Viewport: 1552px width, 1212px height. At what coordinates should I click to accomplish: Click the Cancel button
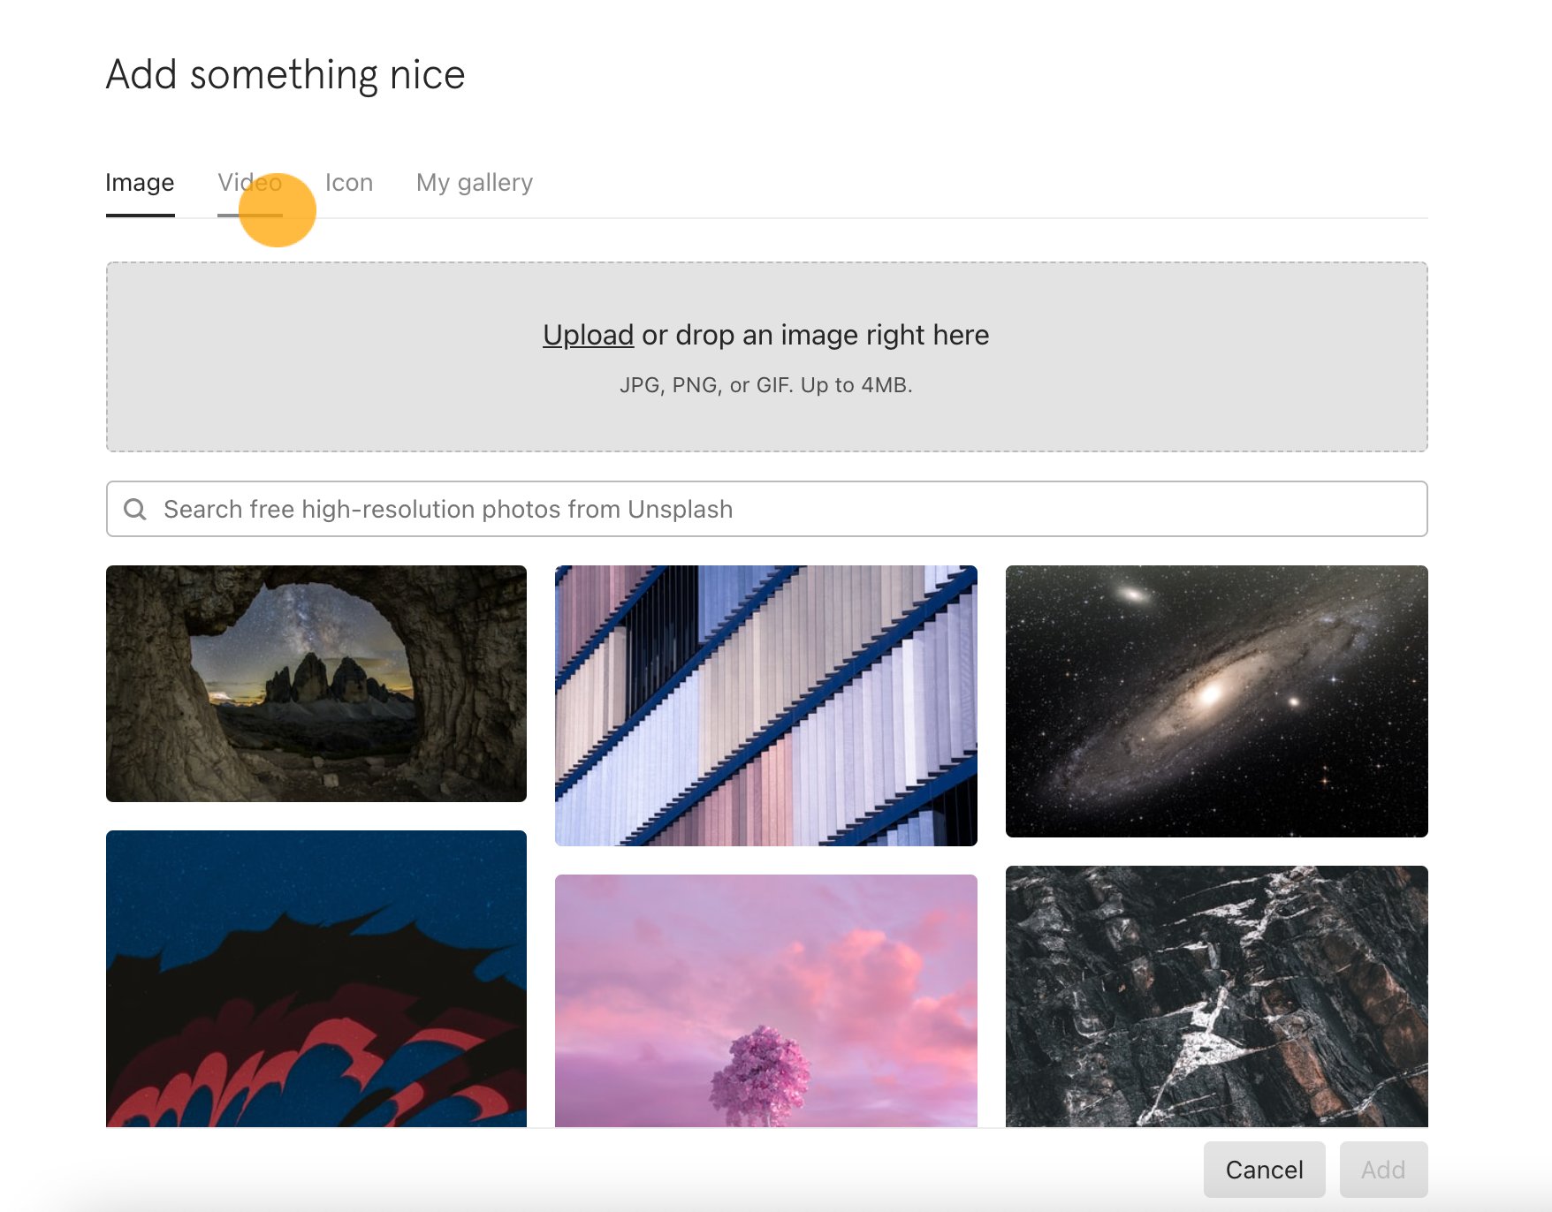pos(1264,1170)
